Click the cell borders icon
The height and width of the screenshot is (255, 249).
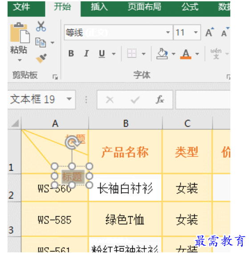click(132, 53)
